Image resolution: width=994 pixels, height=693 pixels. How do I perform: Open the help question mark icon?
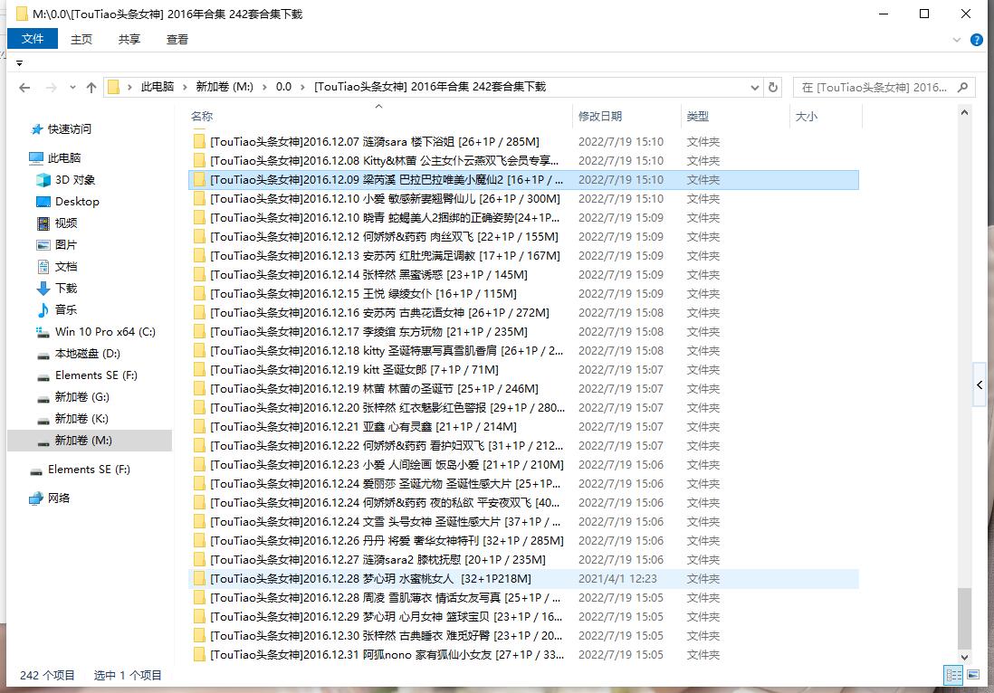pyautogui.click(x=976, y=40)
